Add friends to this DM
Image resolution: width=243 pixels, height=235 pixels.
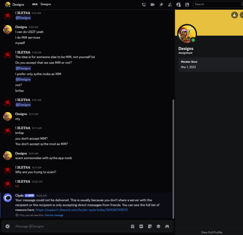170,4
